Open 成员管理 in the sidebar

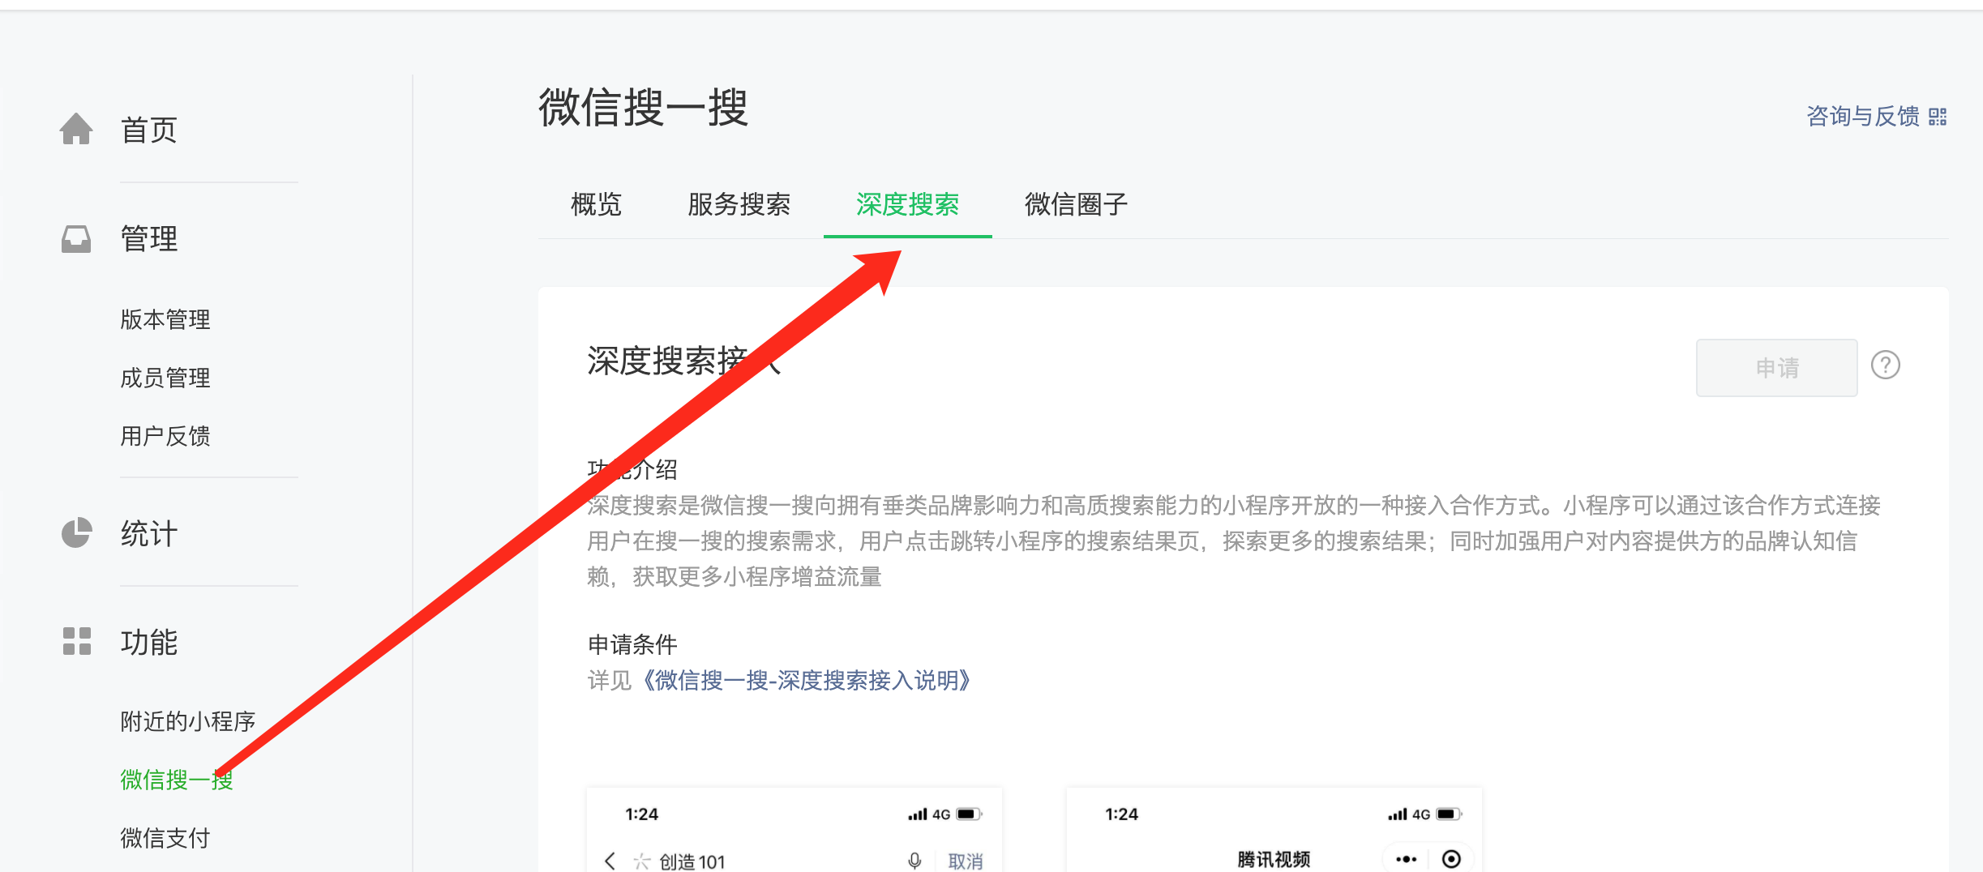click(165, 378)
